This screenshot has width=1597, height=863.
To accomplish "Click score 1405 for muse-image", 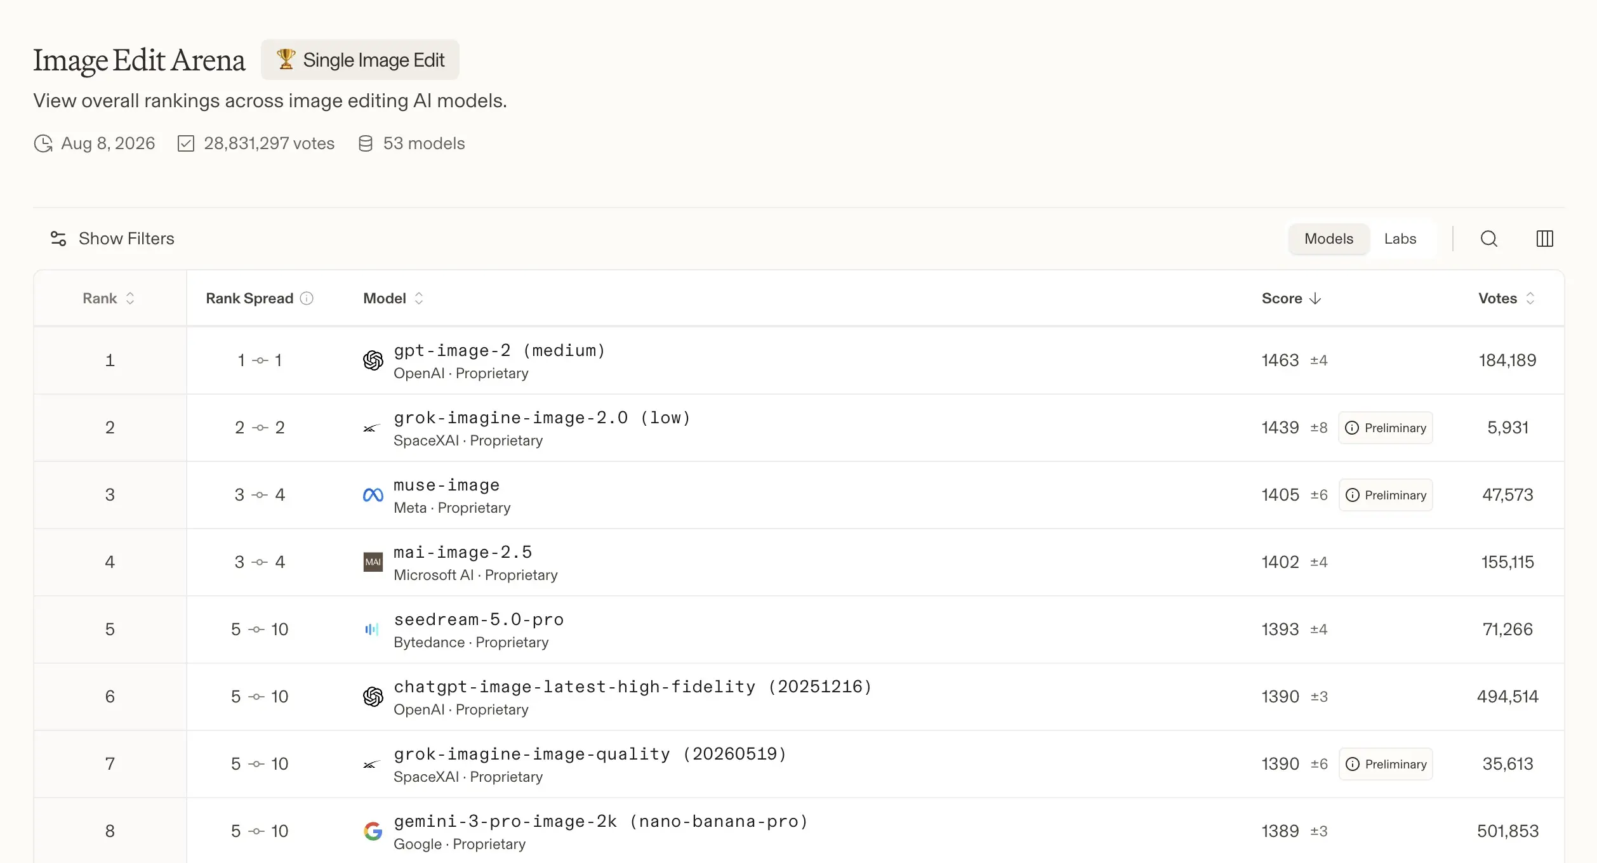I will (x=1280, y=495).
